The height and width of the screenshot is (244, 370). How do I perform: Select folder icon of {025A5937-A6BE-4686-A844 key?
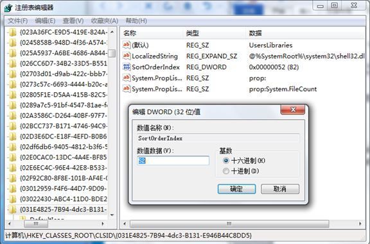(12, 53)
